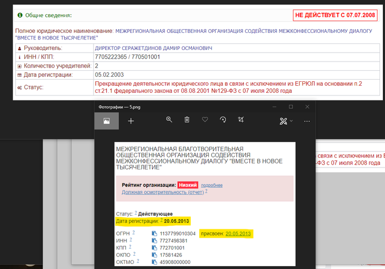This screenshot has height=269, width=385.
Task: Copy the ОКПО 17581426 value icon
Action: point(154,254)
